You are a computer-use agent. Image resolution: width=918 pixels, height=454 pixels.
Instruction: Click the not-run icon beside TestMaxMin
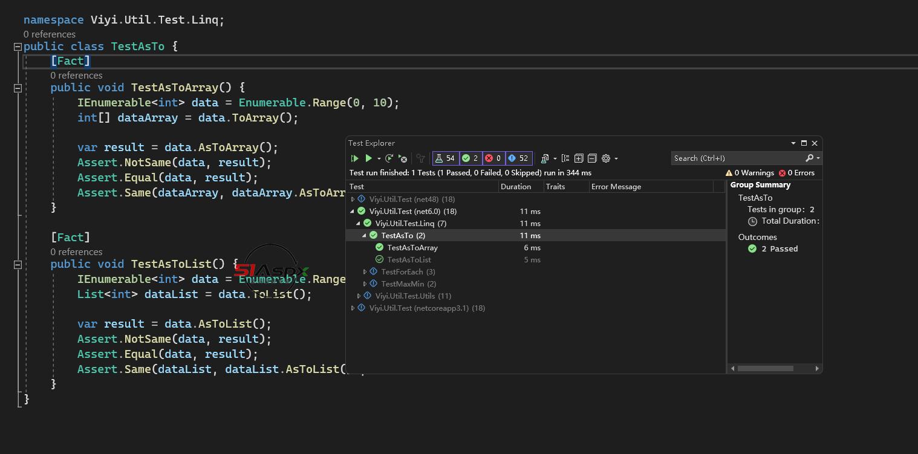click(373, 284)
